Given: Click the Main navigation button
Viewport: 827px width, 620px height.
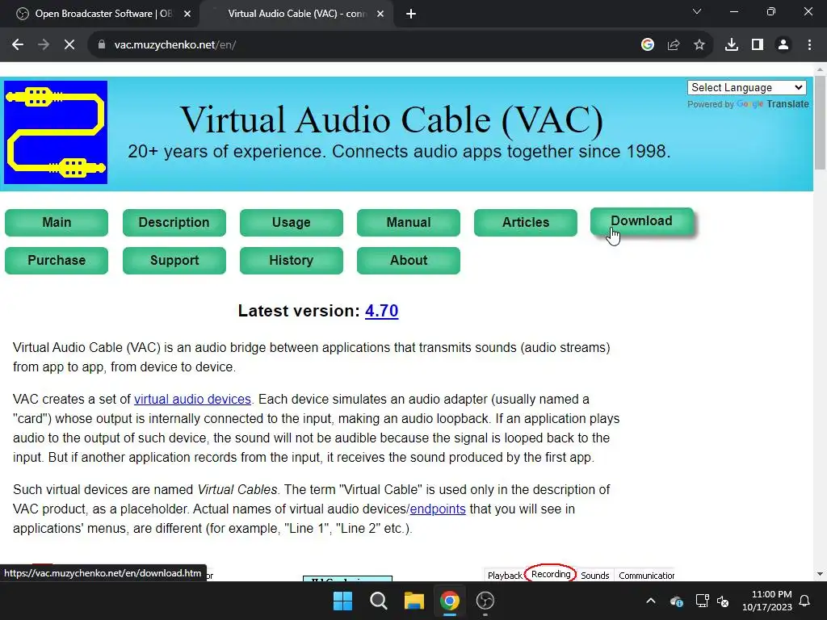Looking at the screenshot, I should tap(57, 223).
